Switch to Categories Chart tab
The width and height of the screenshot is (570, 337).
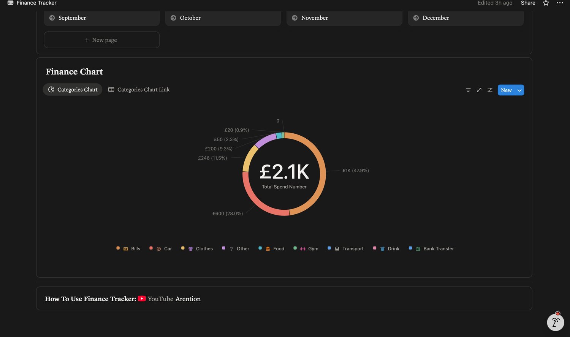pos(73,90)
